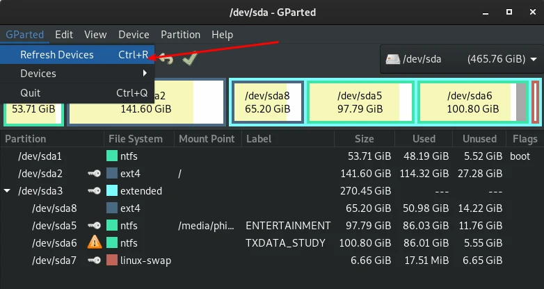Screen dimensions: 544x289
Task: Sort by the Flags column header
Action: [525, 139]
